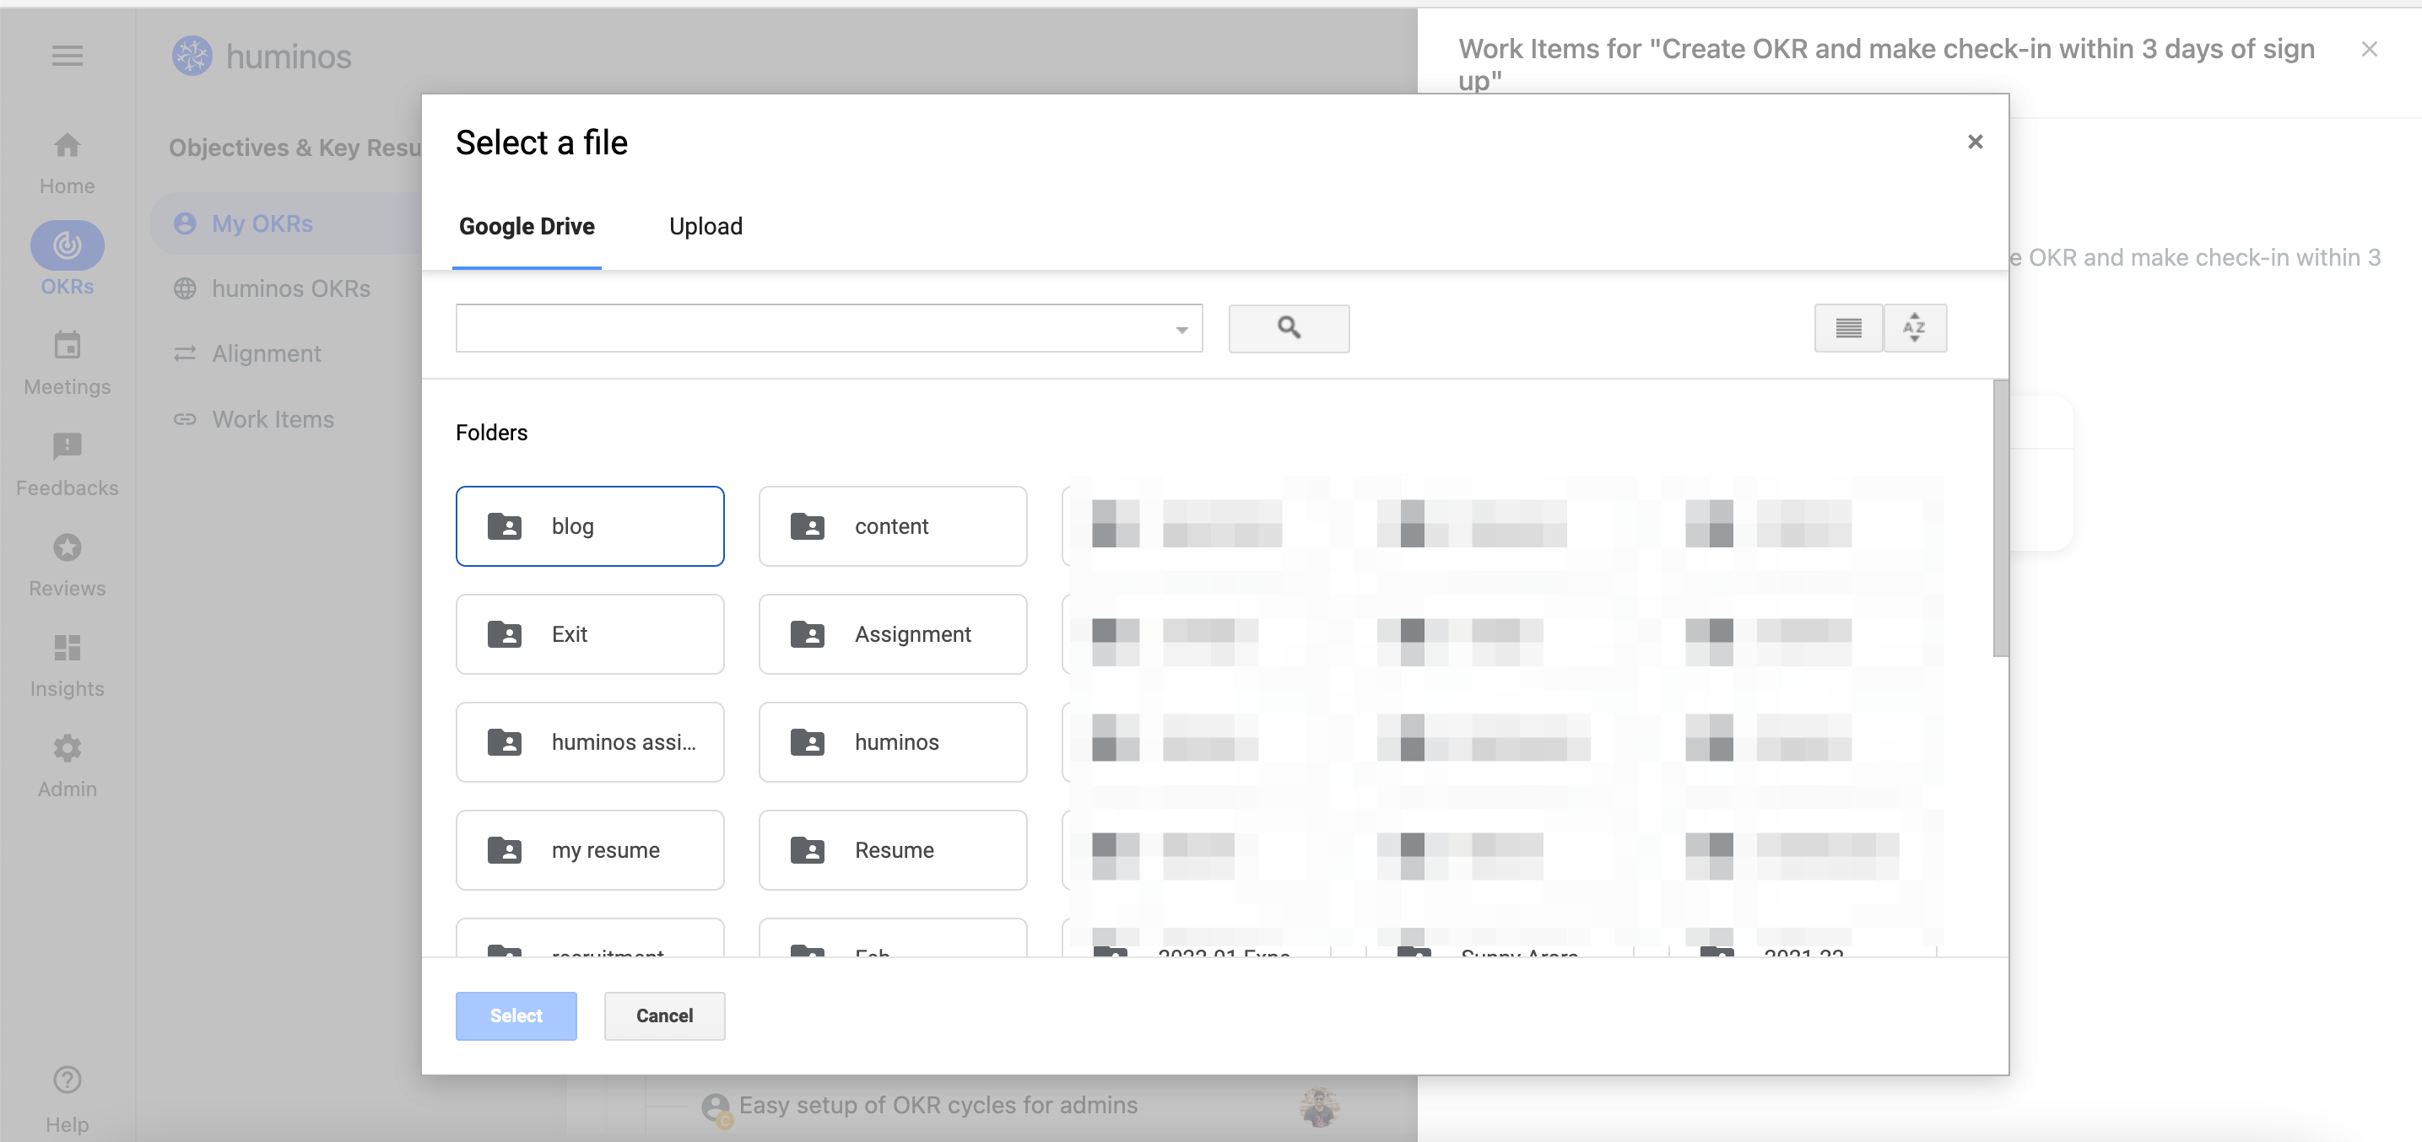Select the huminos folder
Screen dimensions: 2422x1142
tap(892, 741)
